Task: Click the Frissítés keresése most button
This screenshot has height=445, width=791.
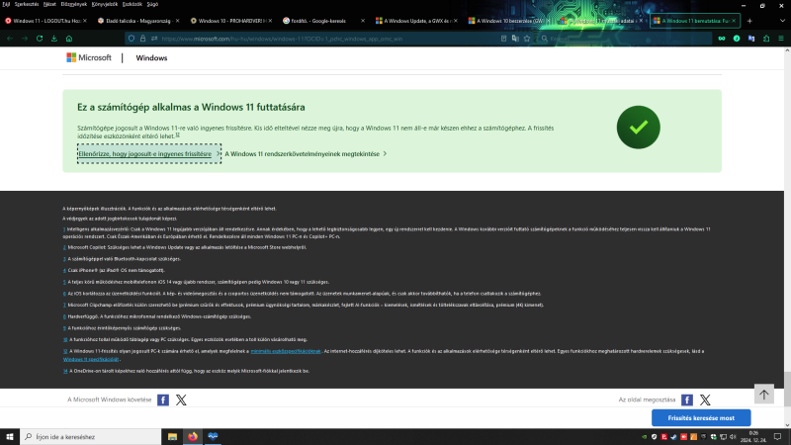Action: tap(701, 418)
